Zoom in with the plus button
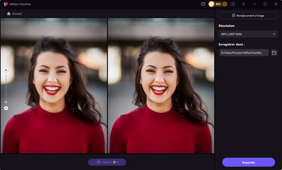The image size is (282, 170). point(6,70)
